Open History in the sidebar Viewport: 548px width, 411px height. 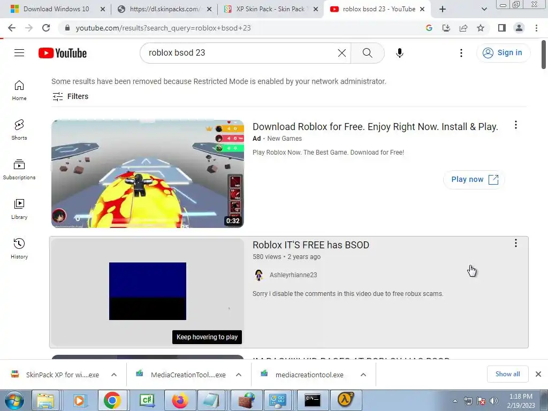(19, 248)
